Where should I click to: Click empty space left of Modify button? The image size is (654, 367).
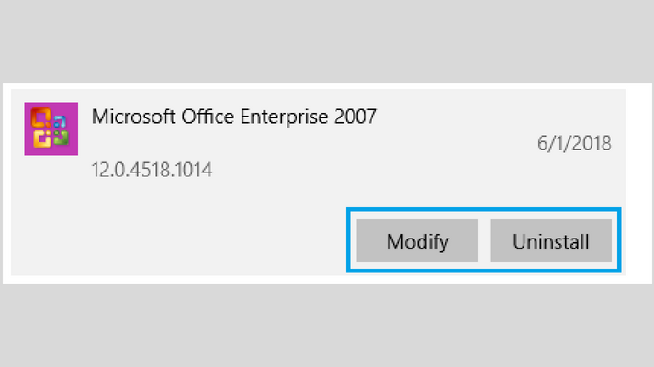pos(179,240)
